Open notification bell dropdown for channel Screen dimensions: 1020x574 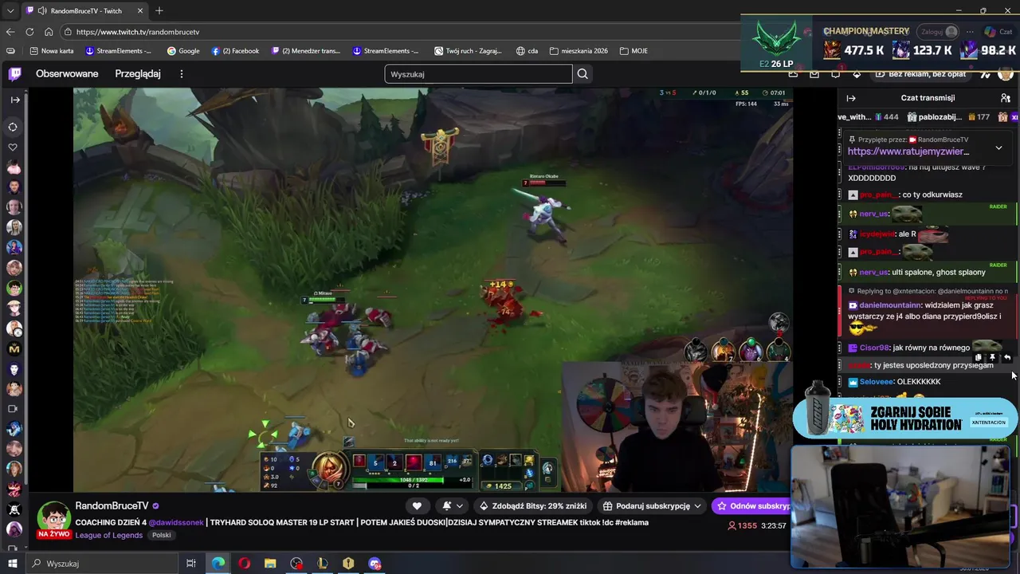point(452,505)
